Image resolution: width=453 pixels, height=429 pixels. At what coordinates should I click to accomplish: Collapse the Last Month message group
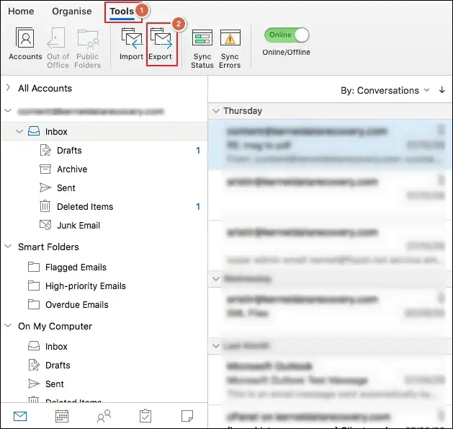pyautogui.click(x=216, y=345)
